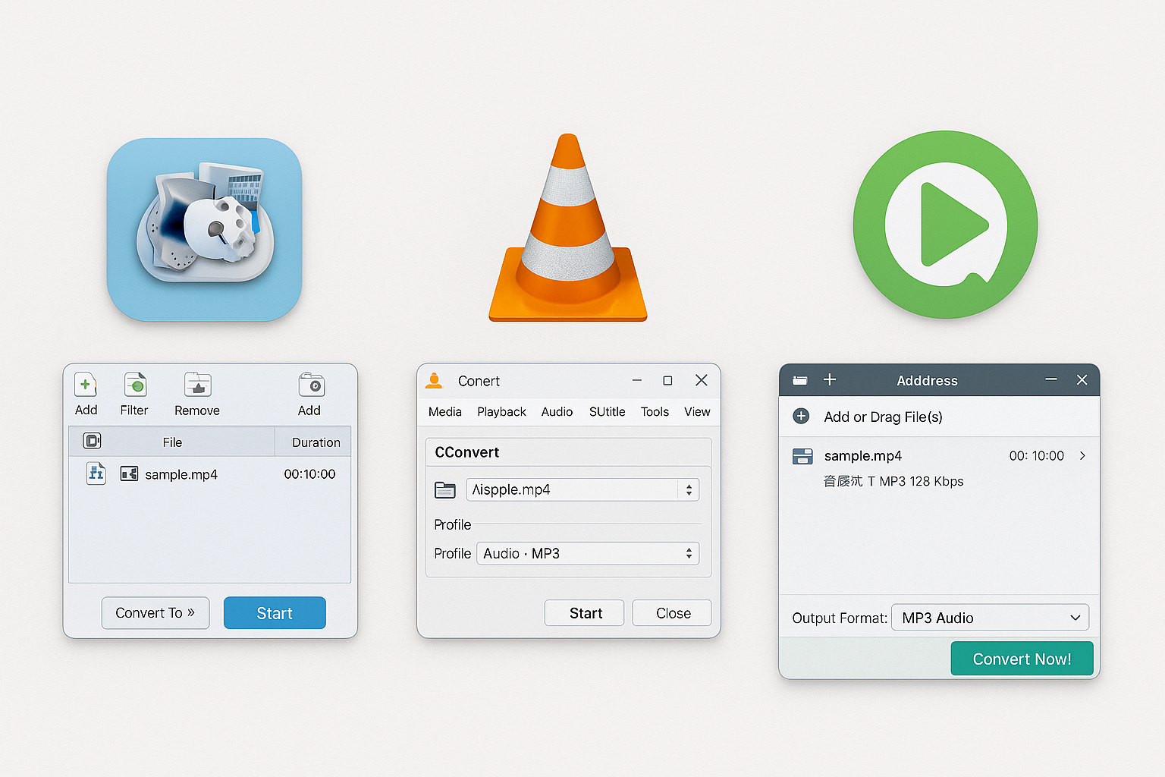
Task: Click the folder icon in Adddress title bar
Action: click(799, 380)
